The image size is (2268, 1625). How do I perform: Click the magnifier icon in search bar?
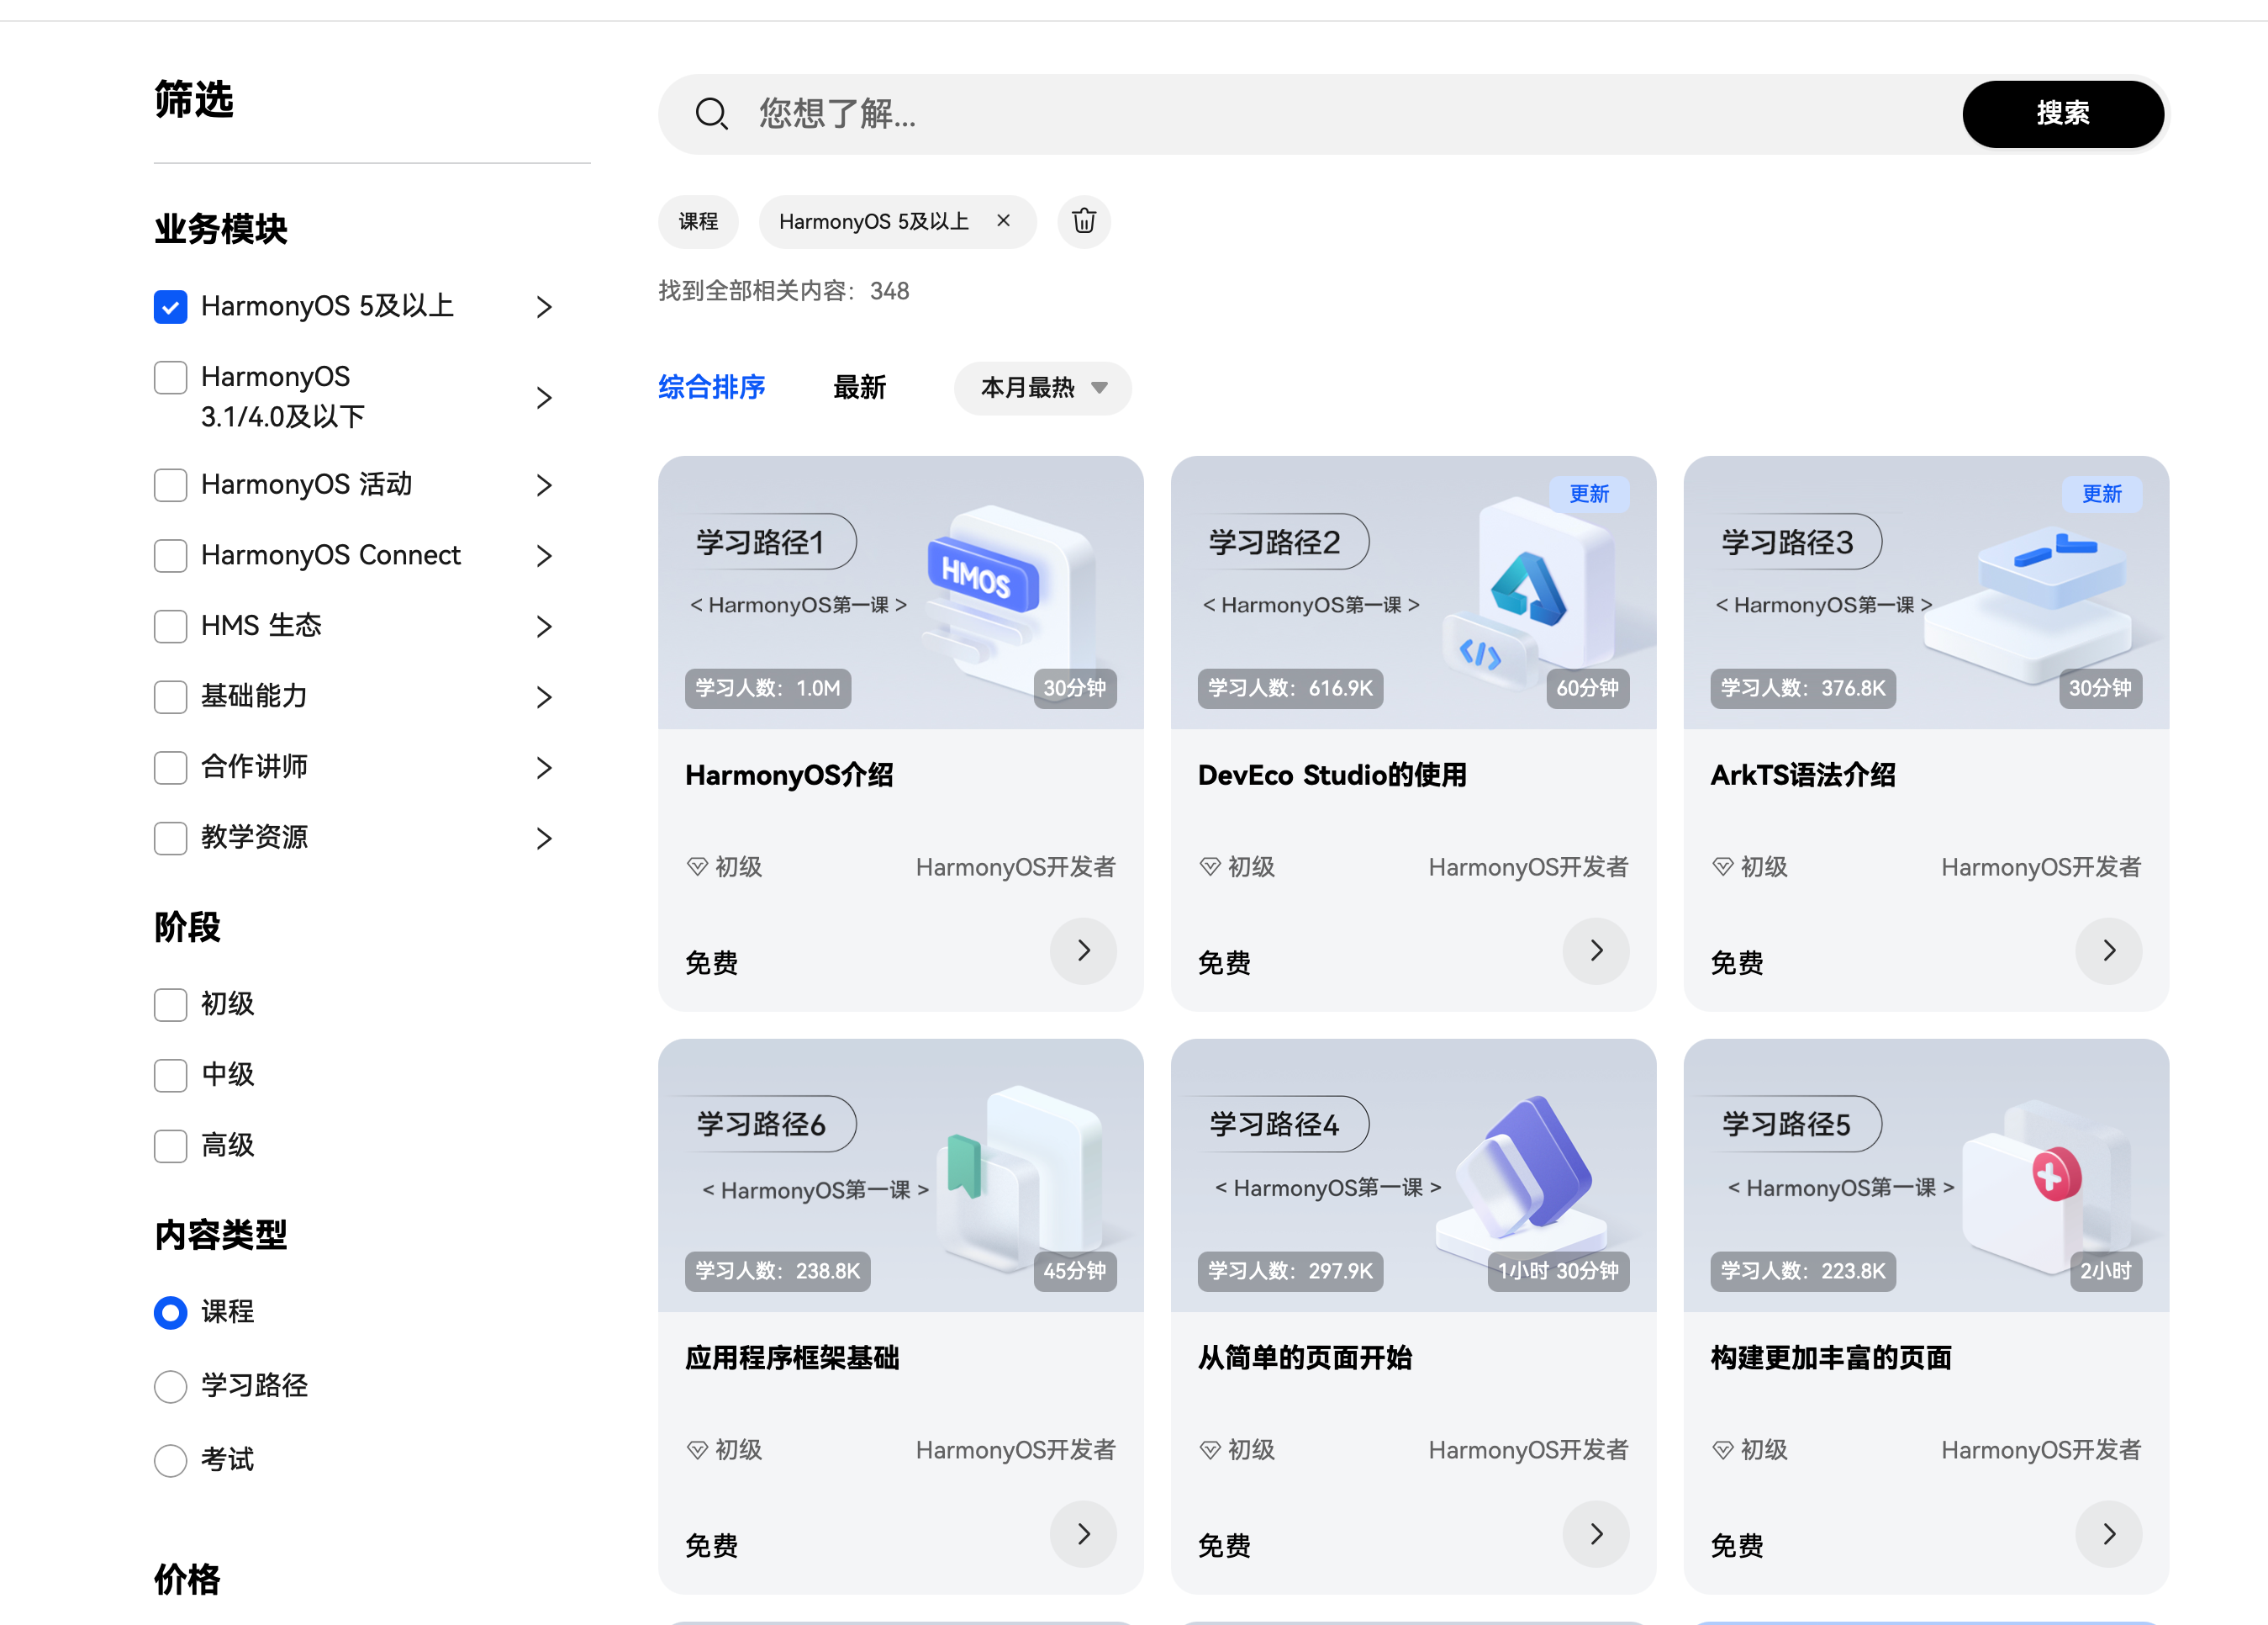tap(711, 114)
